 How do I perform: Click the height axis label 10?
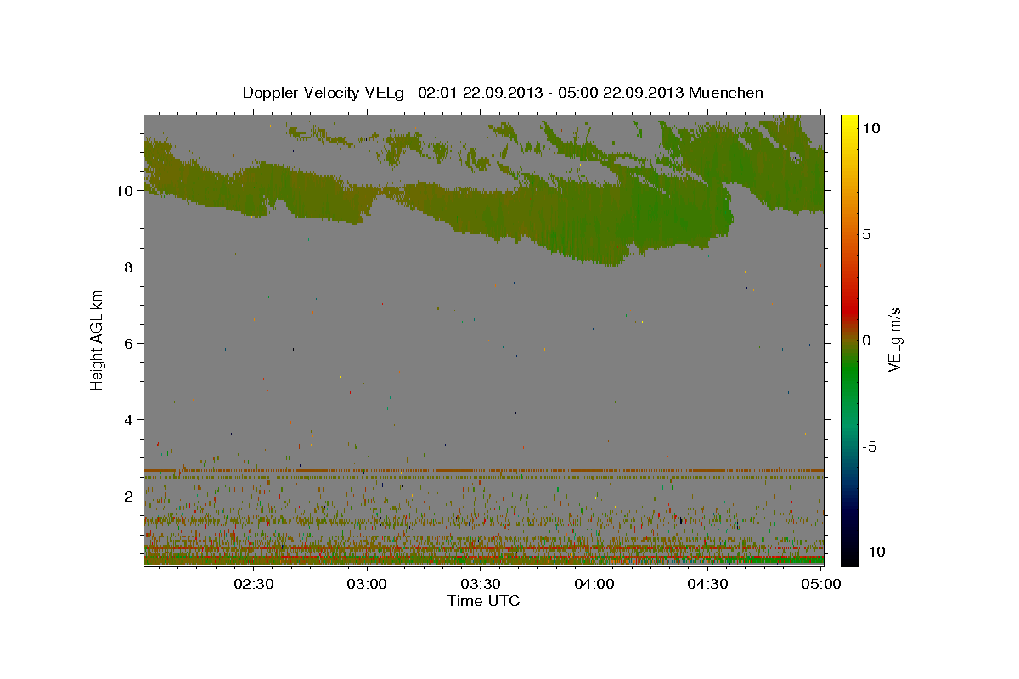(125, 191)
